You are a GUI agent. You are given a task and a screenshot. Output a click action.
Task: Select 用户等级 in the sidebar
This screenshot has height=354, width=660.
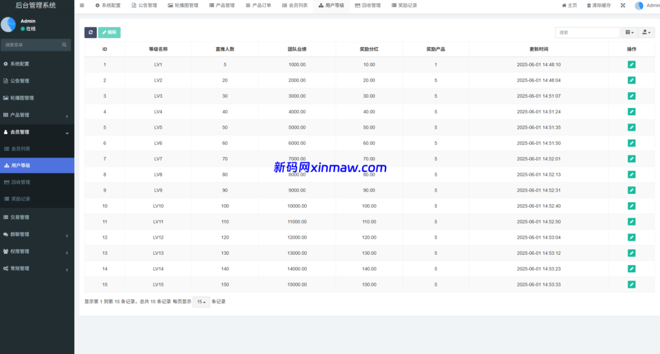point(37,165)
